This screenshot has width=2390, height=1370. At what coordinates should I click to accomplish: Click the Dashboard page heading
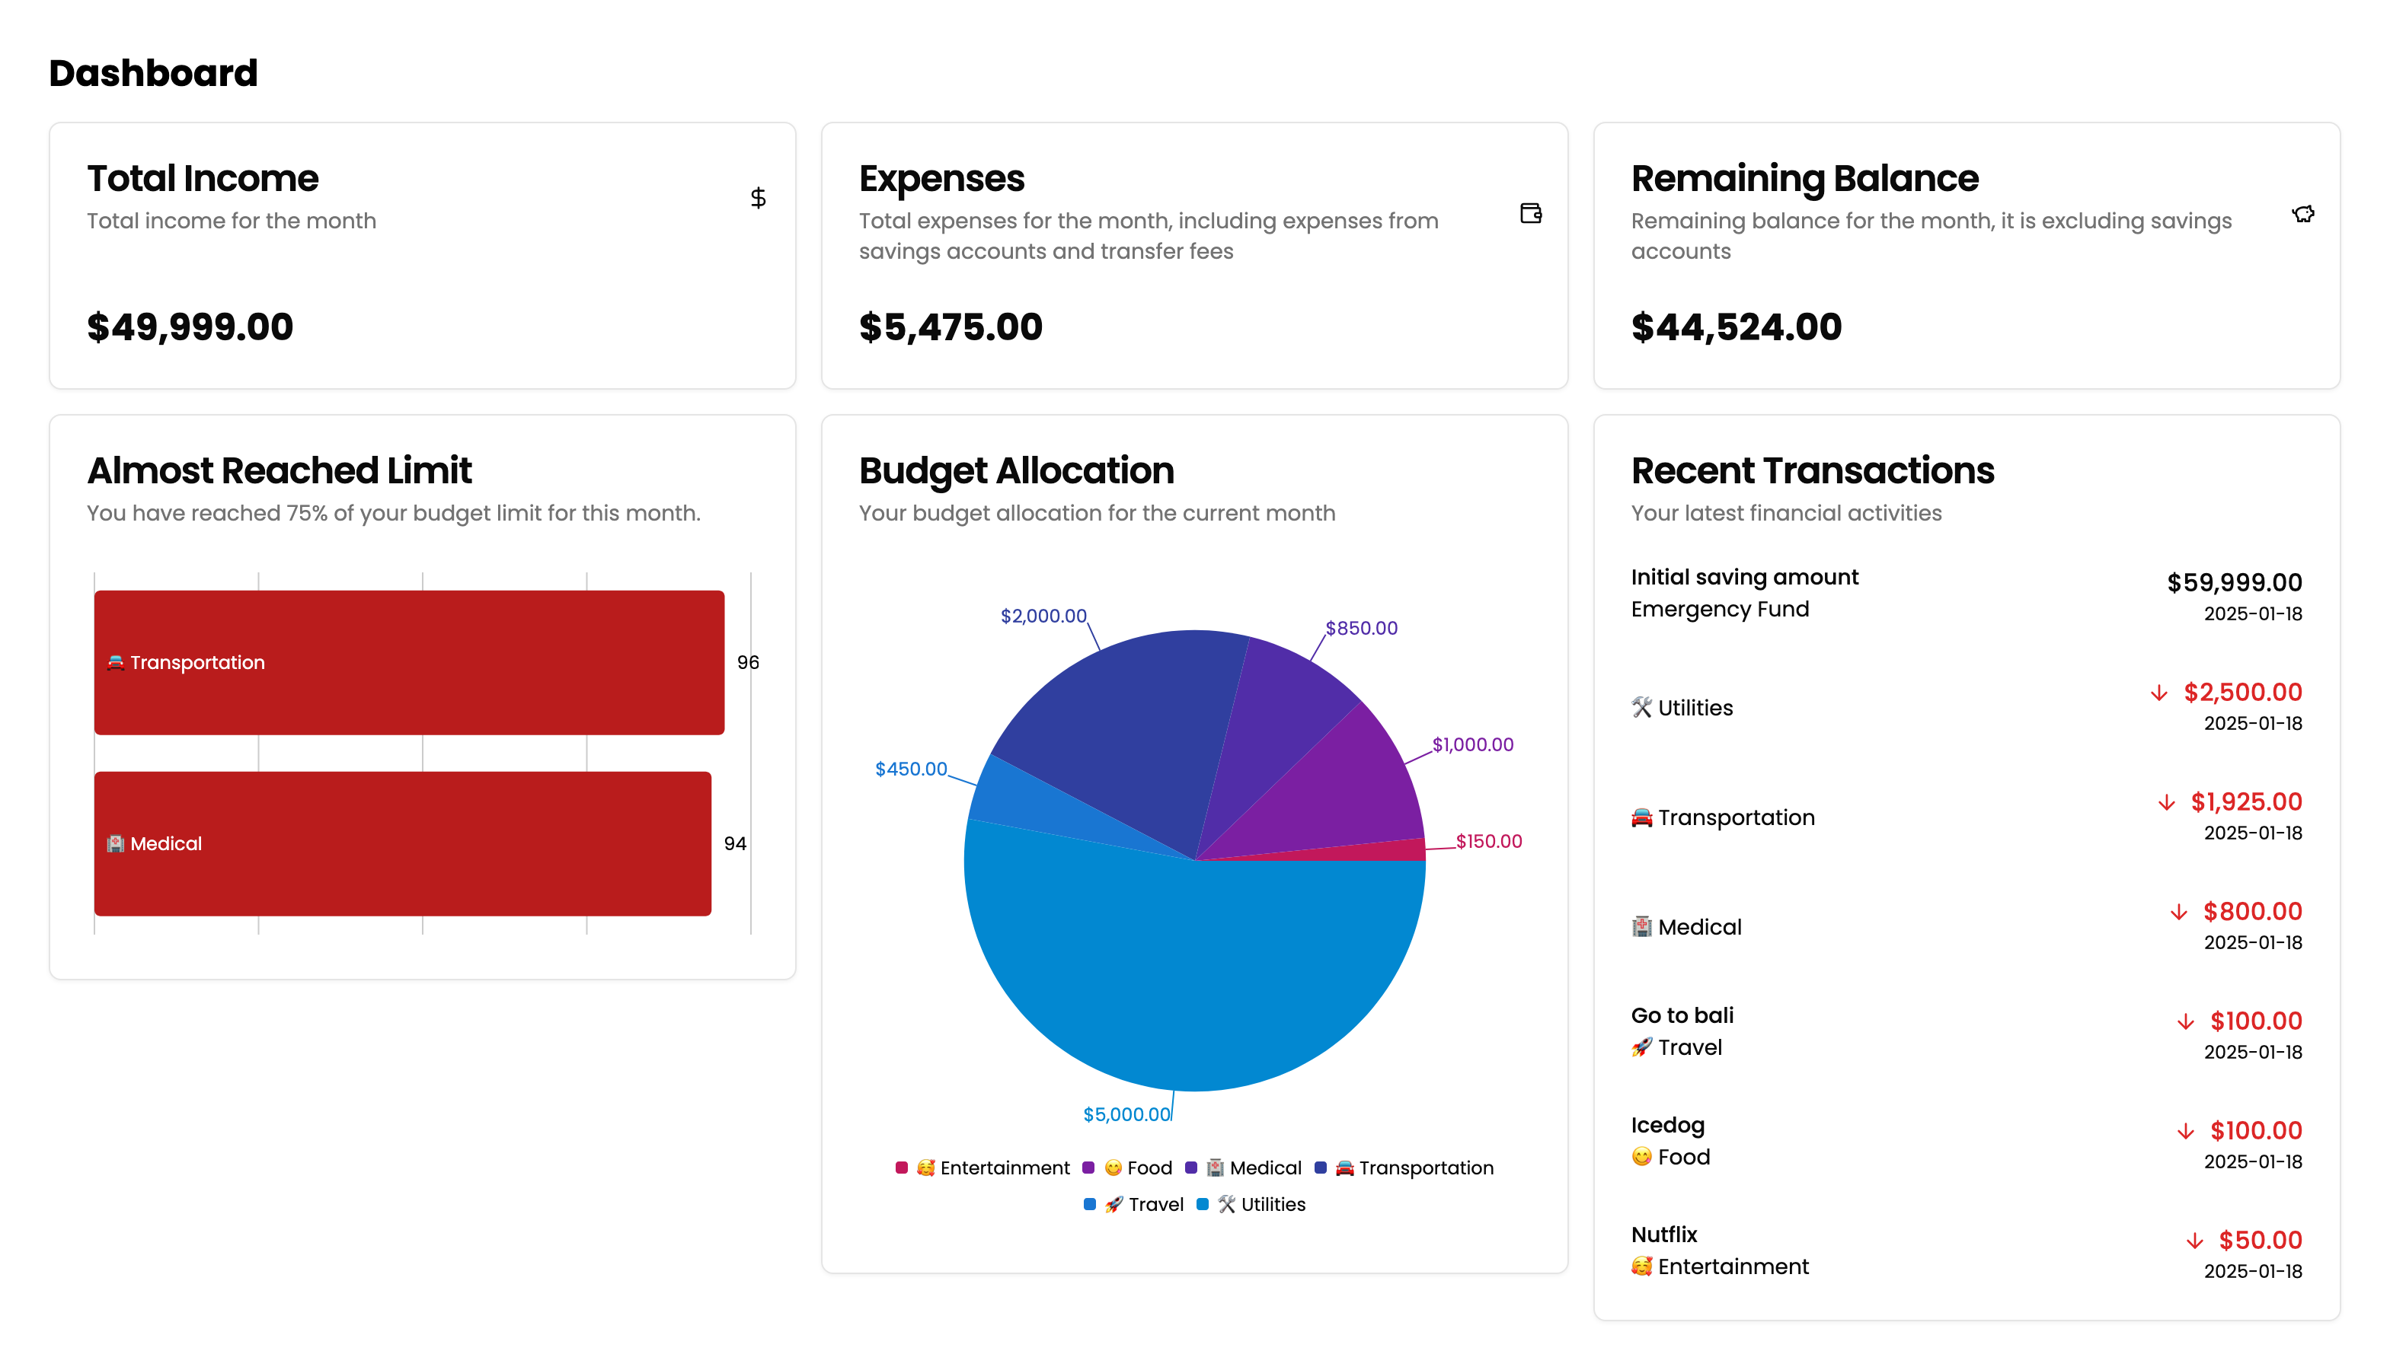point(153,72)
